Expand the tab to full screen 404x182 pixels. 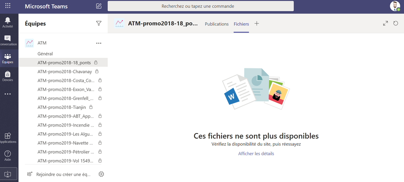point(385,23)
